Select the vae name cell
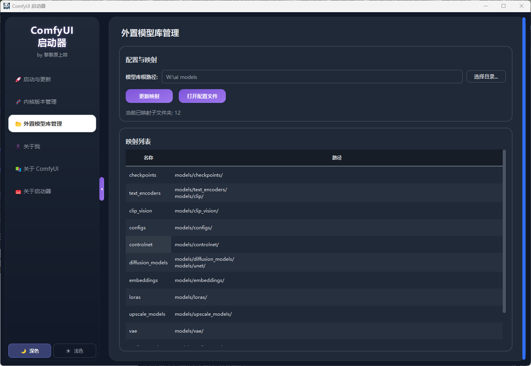 click(148, 331)
